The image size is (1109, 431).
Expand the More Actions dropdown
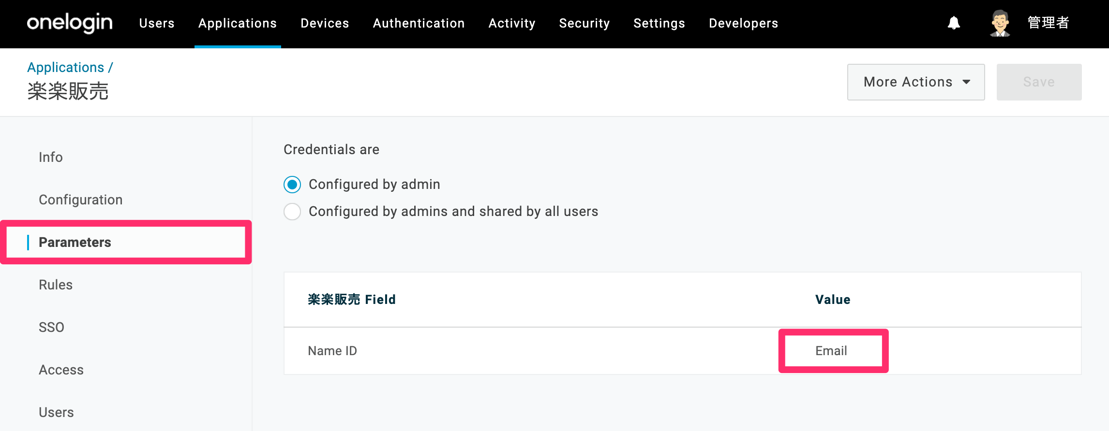[916, 82]
